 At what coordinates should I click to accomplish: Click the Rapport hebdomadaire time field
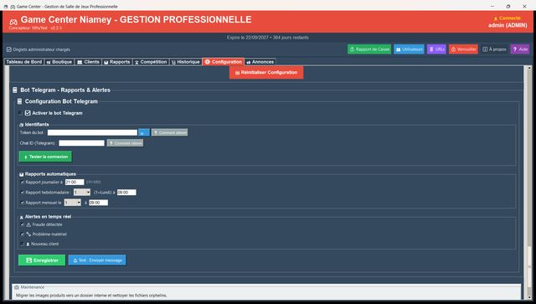(126, 193)
